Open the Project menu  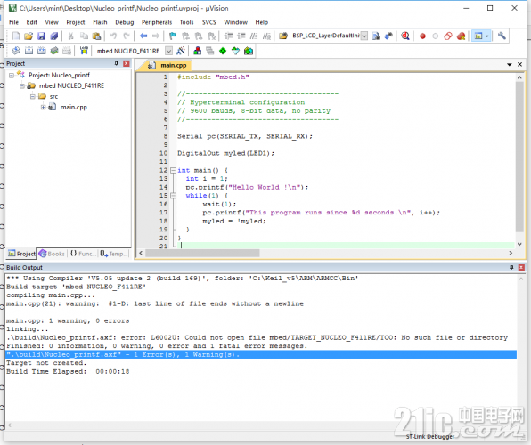coord(76,22)
